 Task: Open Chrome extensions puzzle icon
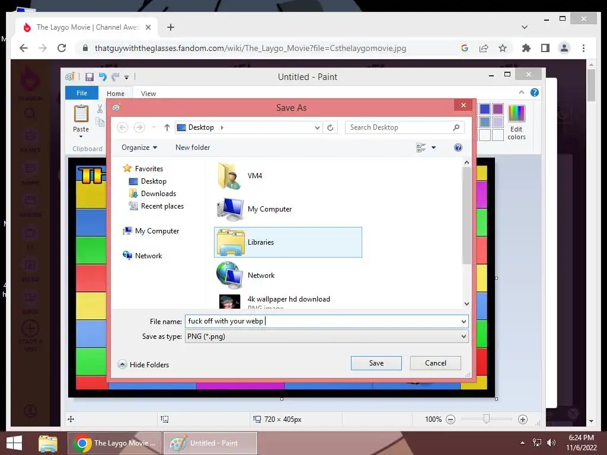point(526,48)
